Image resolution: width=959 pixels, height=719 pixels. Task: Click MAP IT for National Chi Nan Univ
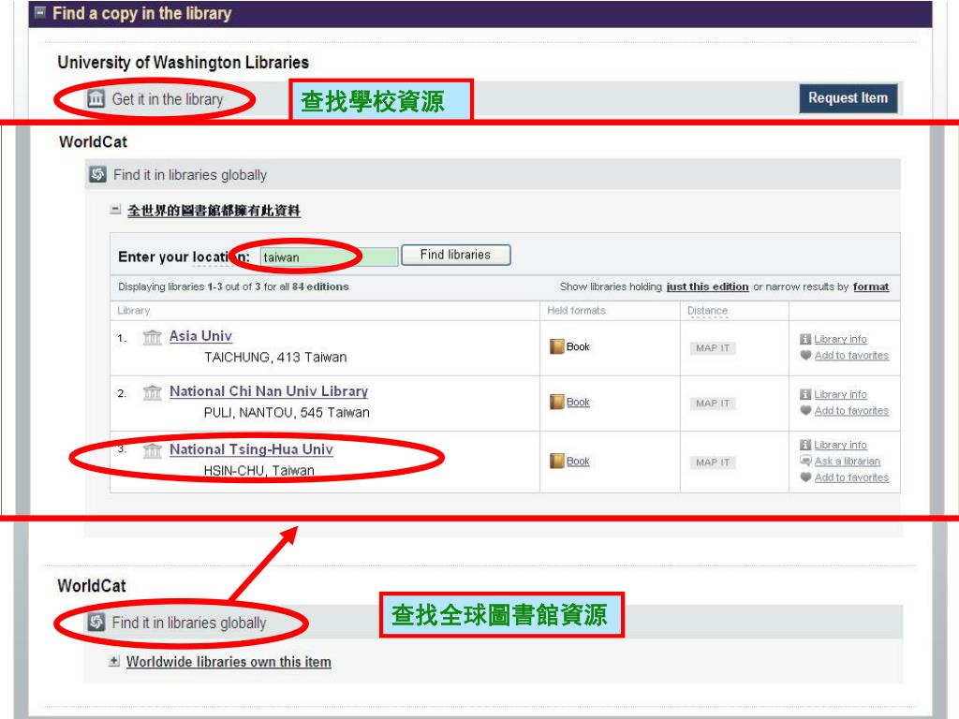point(713,404)
